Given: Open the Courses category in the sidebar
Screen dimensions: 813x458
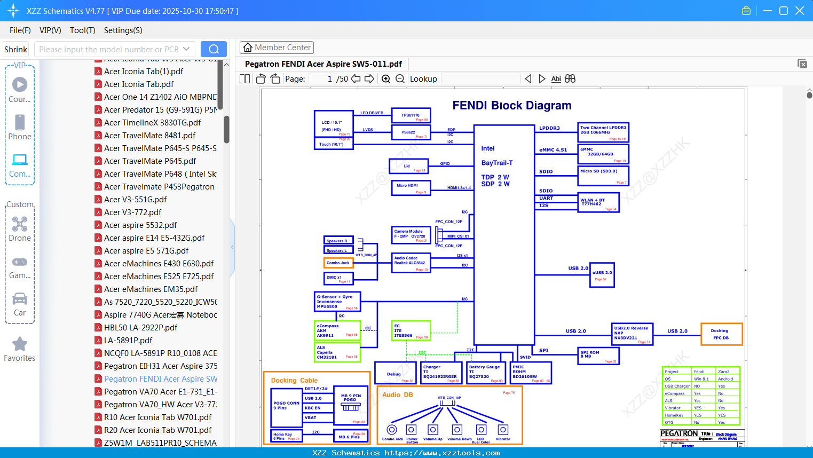Looking at the screenshot, I should 20,90.
